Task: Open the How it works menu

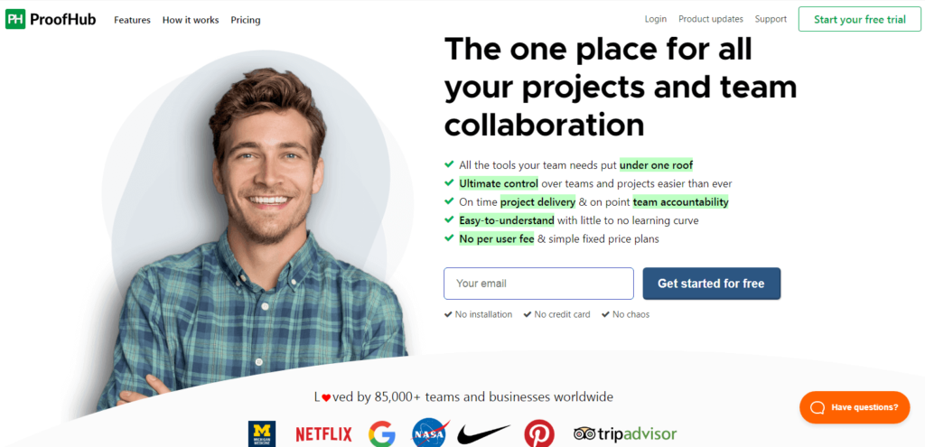Action: (191, 20)
